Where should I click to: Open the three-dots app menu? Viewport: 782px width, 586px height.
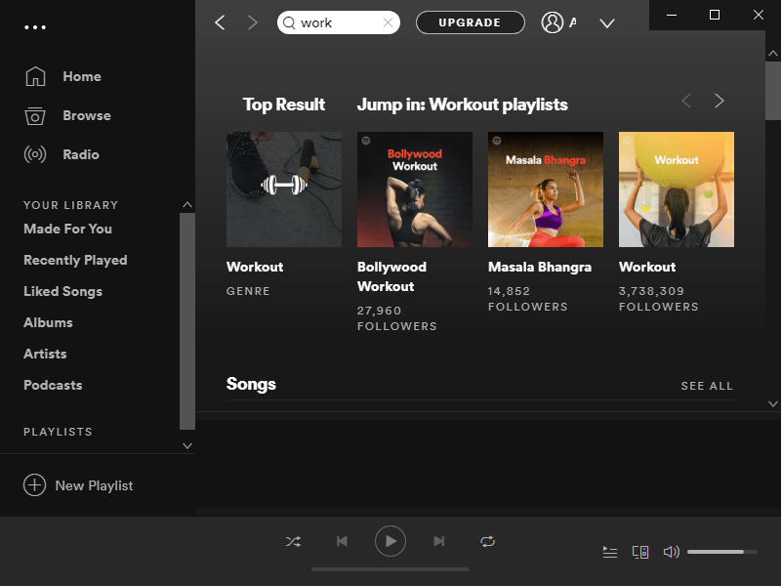(35, 27)
